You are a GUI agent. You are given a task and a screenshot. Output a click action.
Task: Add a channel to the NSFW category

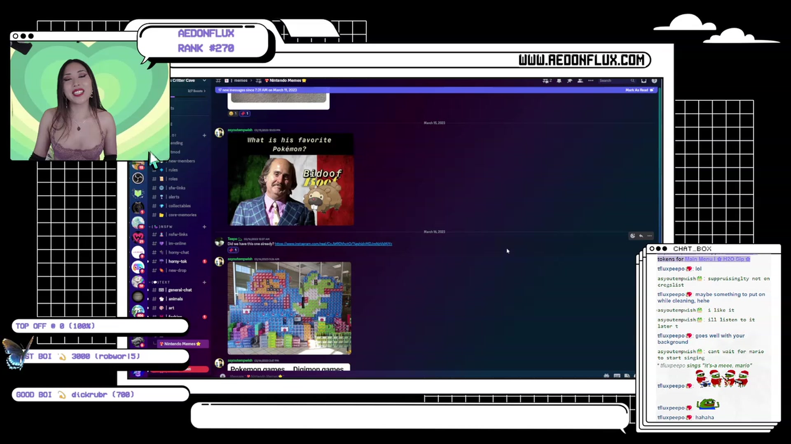204,227
